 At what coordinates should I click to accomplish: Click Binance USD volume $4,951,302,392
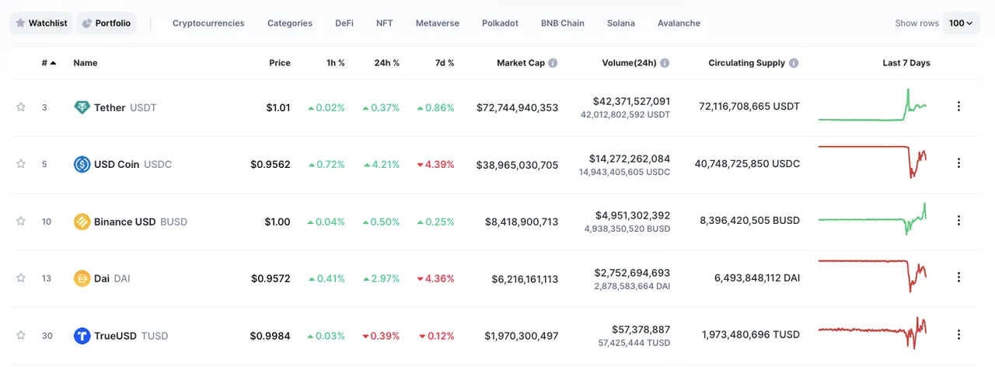(x=634, y=215)
